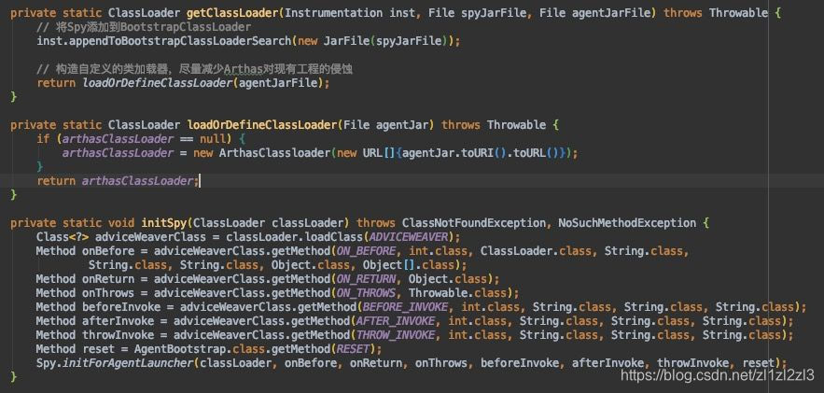Click the ON_RETURN constant
The image size is (824, 393).
coord(366,279)
